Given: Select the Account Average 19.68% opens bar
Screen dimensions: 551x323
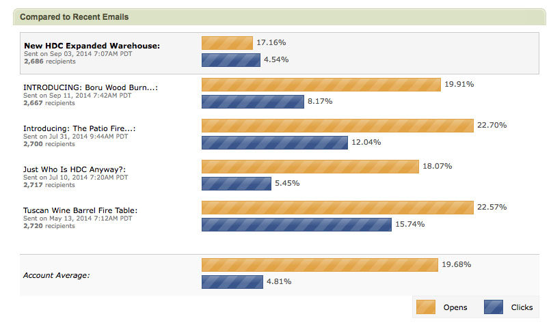Looking at the screenshot, I should click(x=319, y=265).
